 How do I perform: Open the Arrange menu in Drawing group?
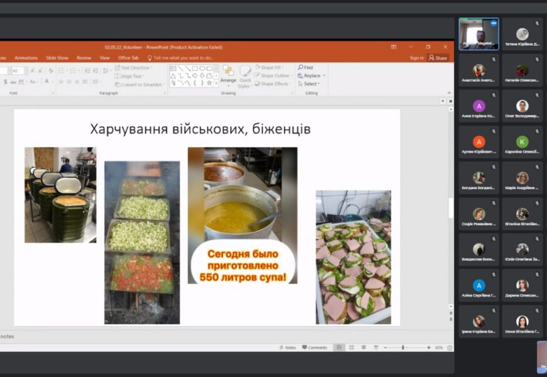pos(228,74)
